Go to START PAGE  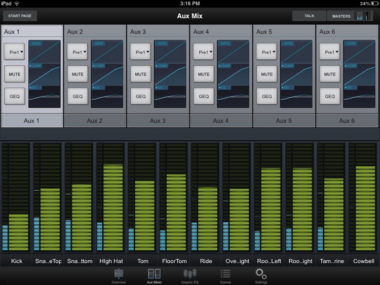coord(20,16)
